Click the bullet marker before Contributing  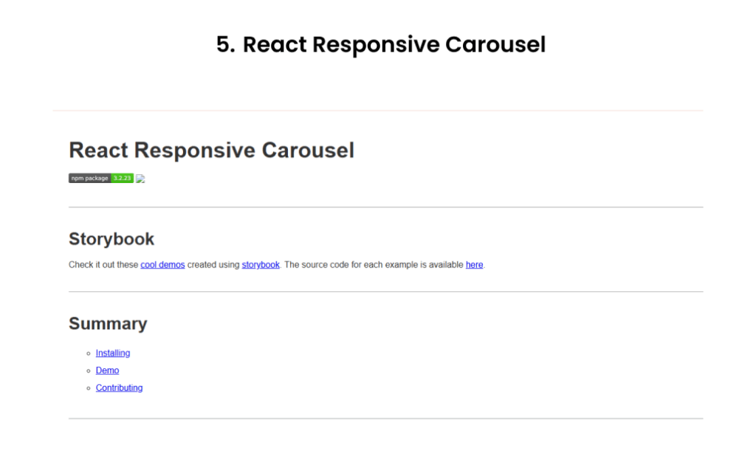89,388
